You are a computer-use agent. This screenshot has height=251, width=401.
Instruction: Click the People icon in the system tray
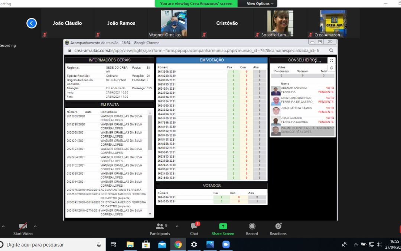click(345, 244)
